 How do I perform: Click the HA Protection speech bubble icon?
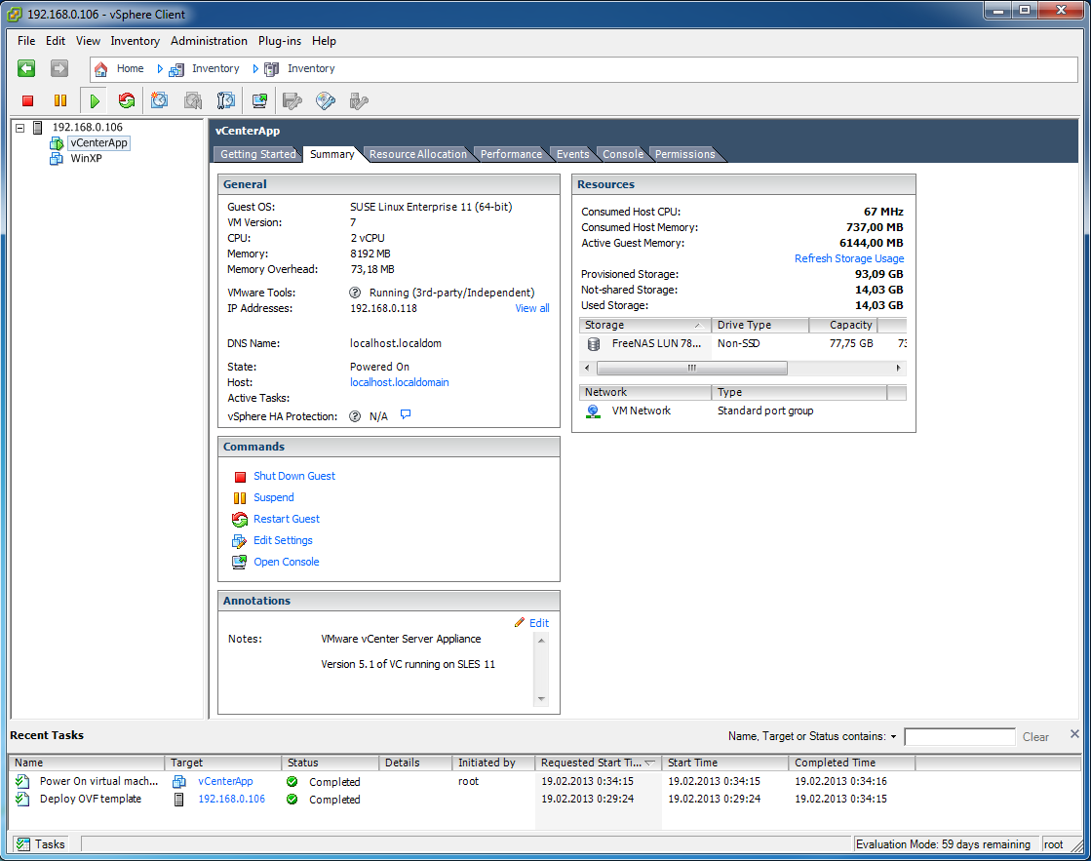[x=406, y=414]
